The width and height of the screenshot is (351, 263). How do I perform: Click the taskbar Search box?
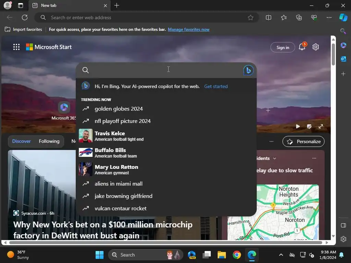coord(145,255)
